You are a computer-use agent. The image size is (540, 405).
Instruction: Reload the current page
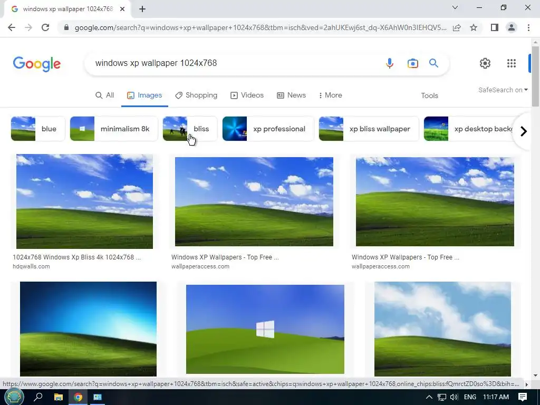(45, 27)
